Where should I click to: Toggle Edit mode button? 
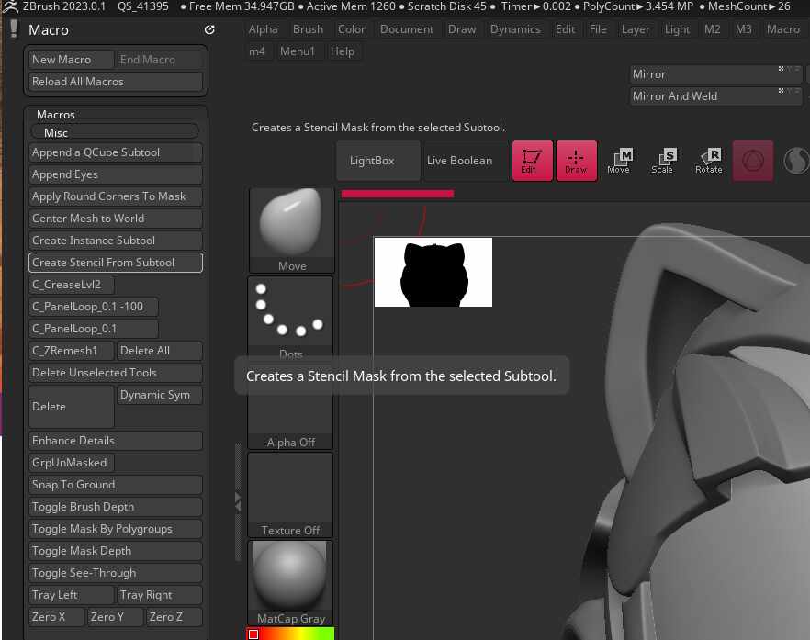coord(532,161)
